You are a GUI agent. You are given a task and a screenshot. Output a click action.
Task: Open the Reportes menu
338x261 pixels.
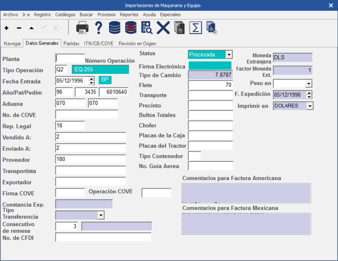(129, 15)
